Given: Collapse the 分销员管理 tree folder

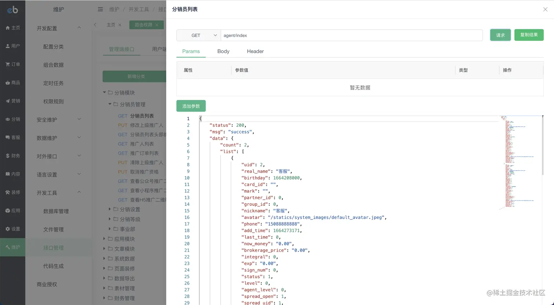Looking at the screenshot, I should 110,104.
